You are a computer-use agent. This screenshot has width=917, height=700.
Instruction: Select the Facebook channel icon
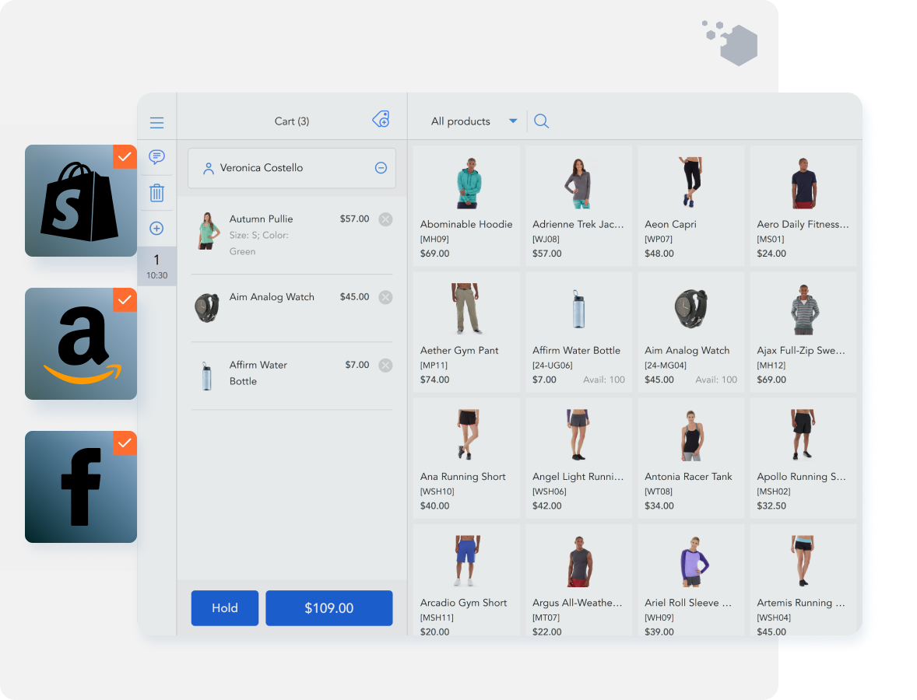click(x=80, y=487)
